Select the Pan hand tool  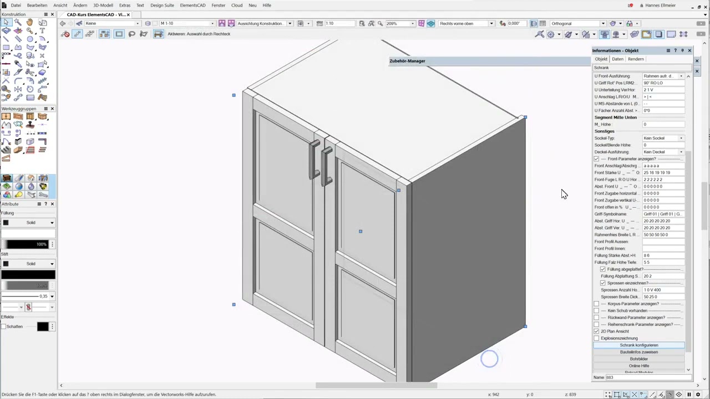[29, 22]
